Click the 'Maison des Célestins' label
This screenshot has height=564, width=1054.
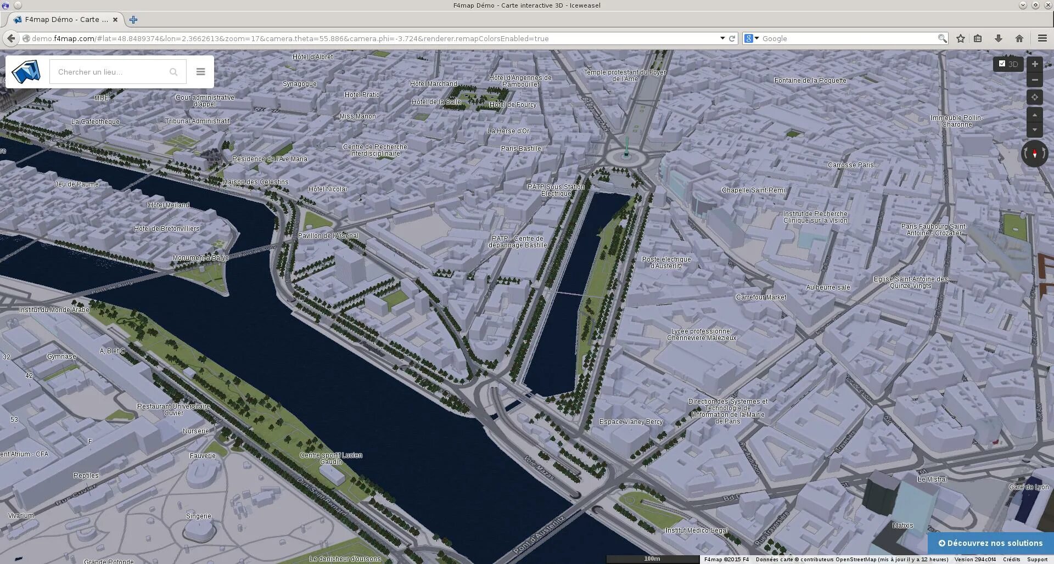click(256, 182)
